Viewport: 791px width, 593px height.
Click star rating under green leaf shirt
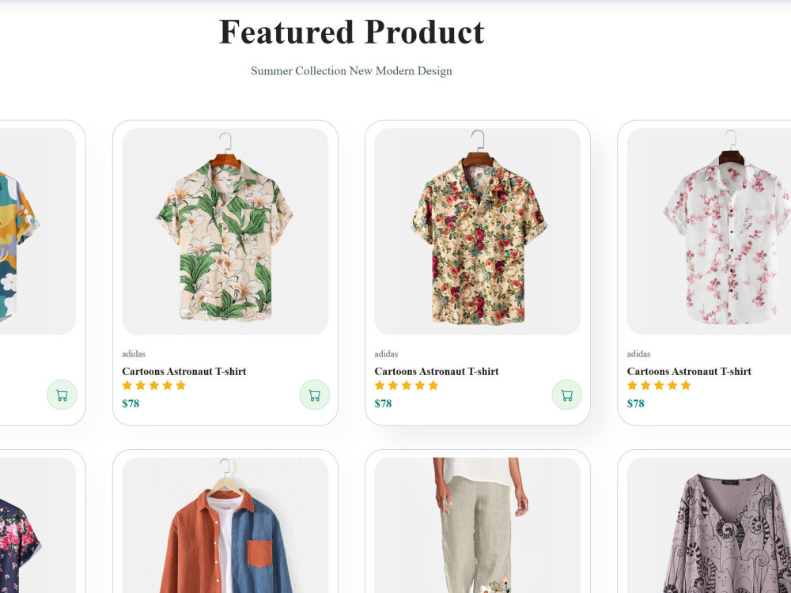pyautogui.click(x=154, y=386)
